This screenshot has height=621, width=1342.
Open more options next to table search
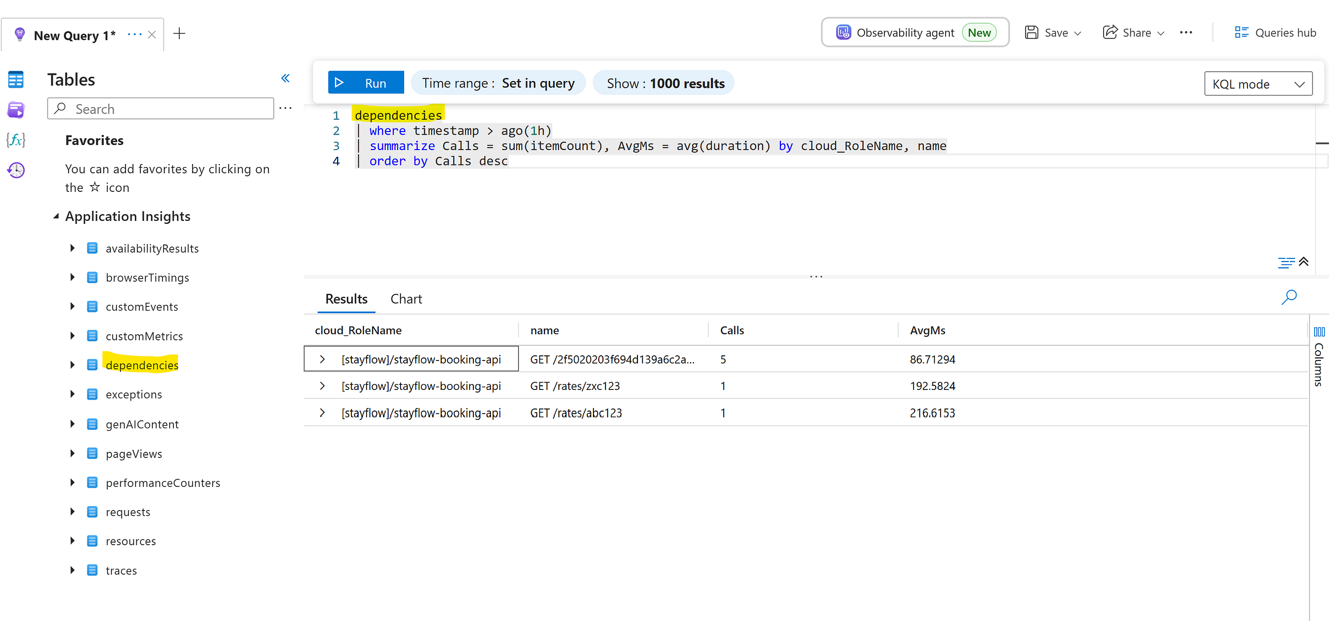click(x=285, y=108)
